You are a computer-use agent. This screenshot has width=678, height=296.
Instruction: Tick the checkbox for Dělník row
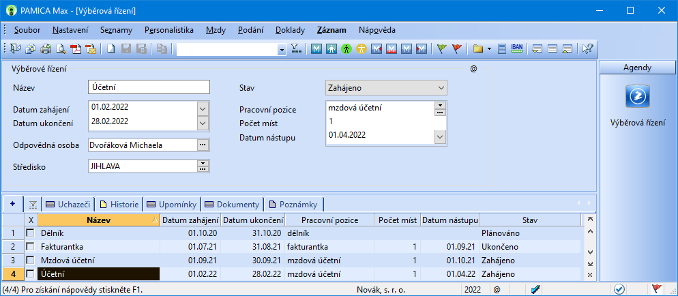tap(30, 233)
